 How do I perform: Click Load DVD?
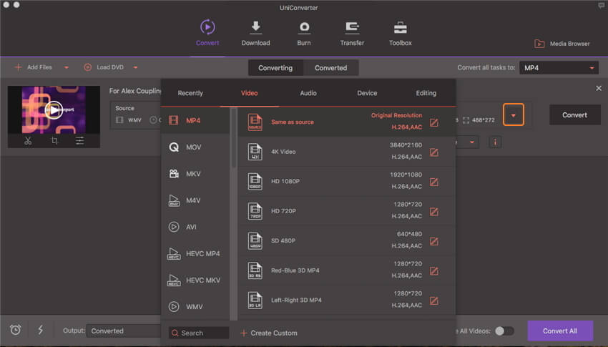pyautogui.click(x=104, y=67)
